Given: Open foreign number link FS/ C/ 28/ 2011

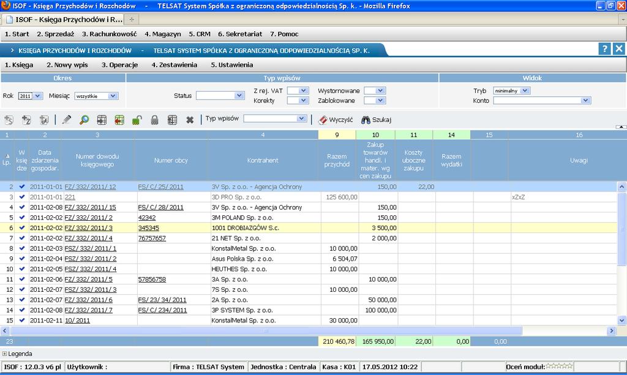Looking at the screenshot, I should coord(161,207).
